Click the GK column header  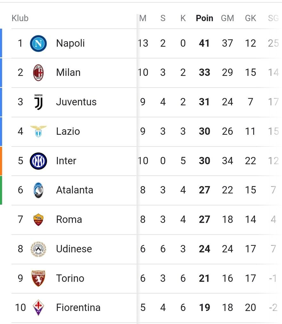250,18
